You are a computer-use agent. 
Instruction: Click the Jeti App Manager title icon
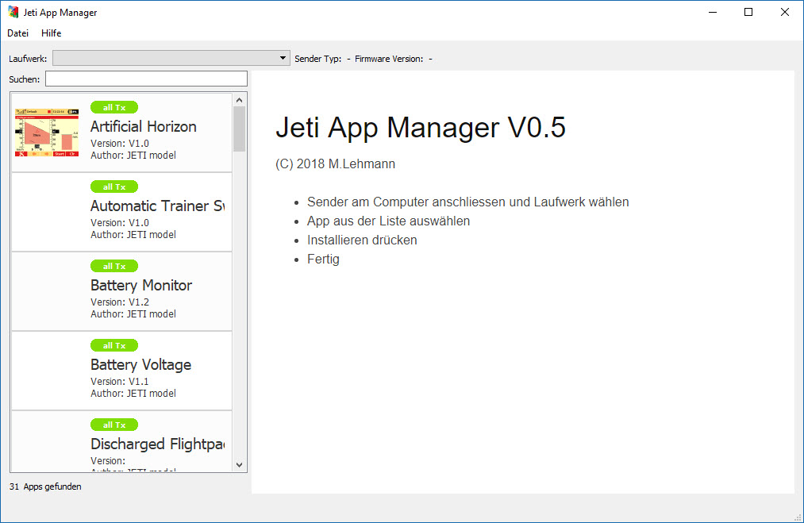click(13, 13)
